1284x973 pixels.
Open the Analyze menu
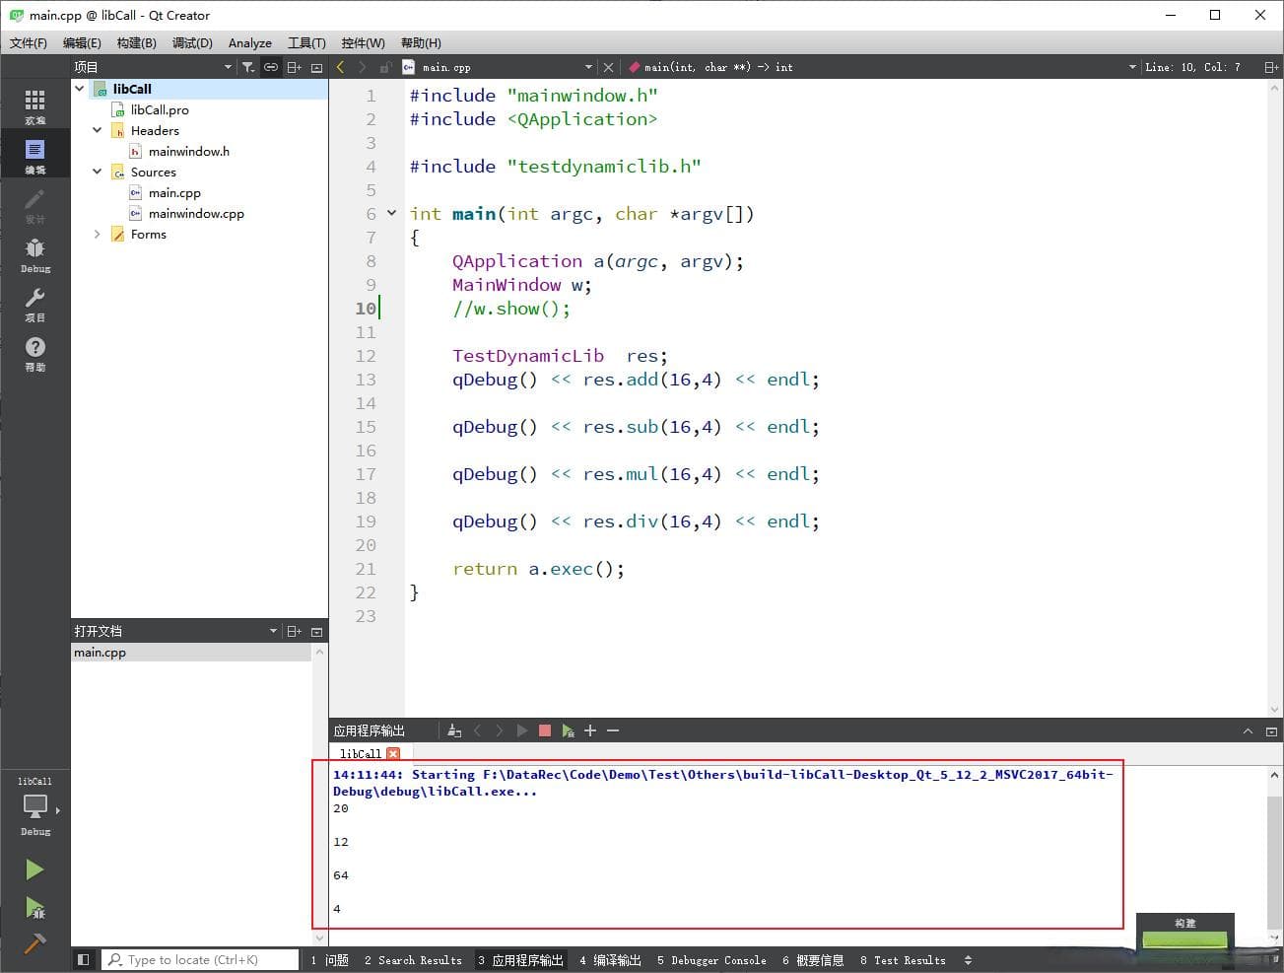pos(250,42)
